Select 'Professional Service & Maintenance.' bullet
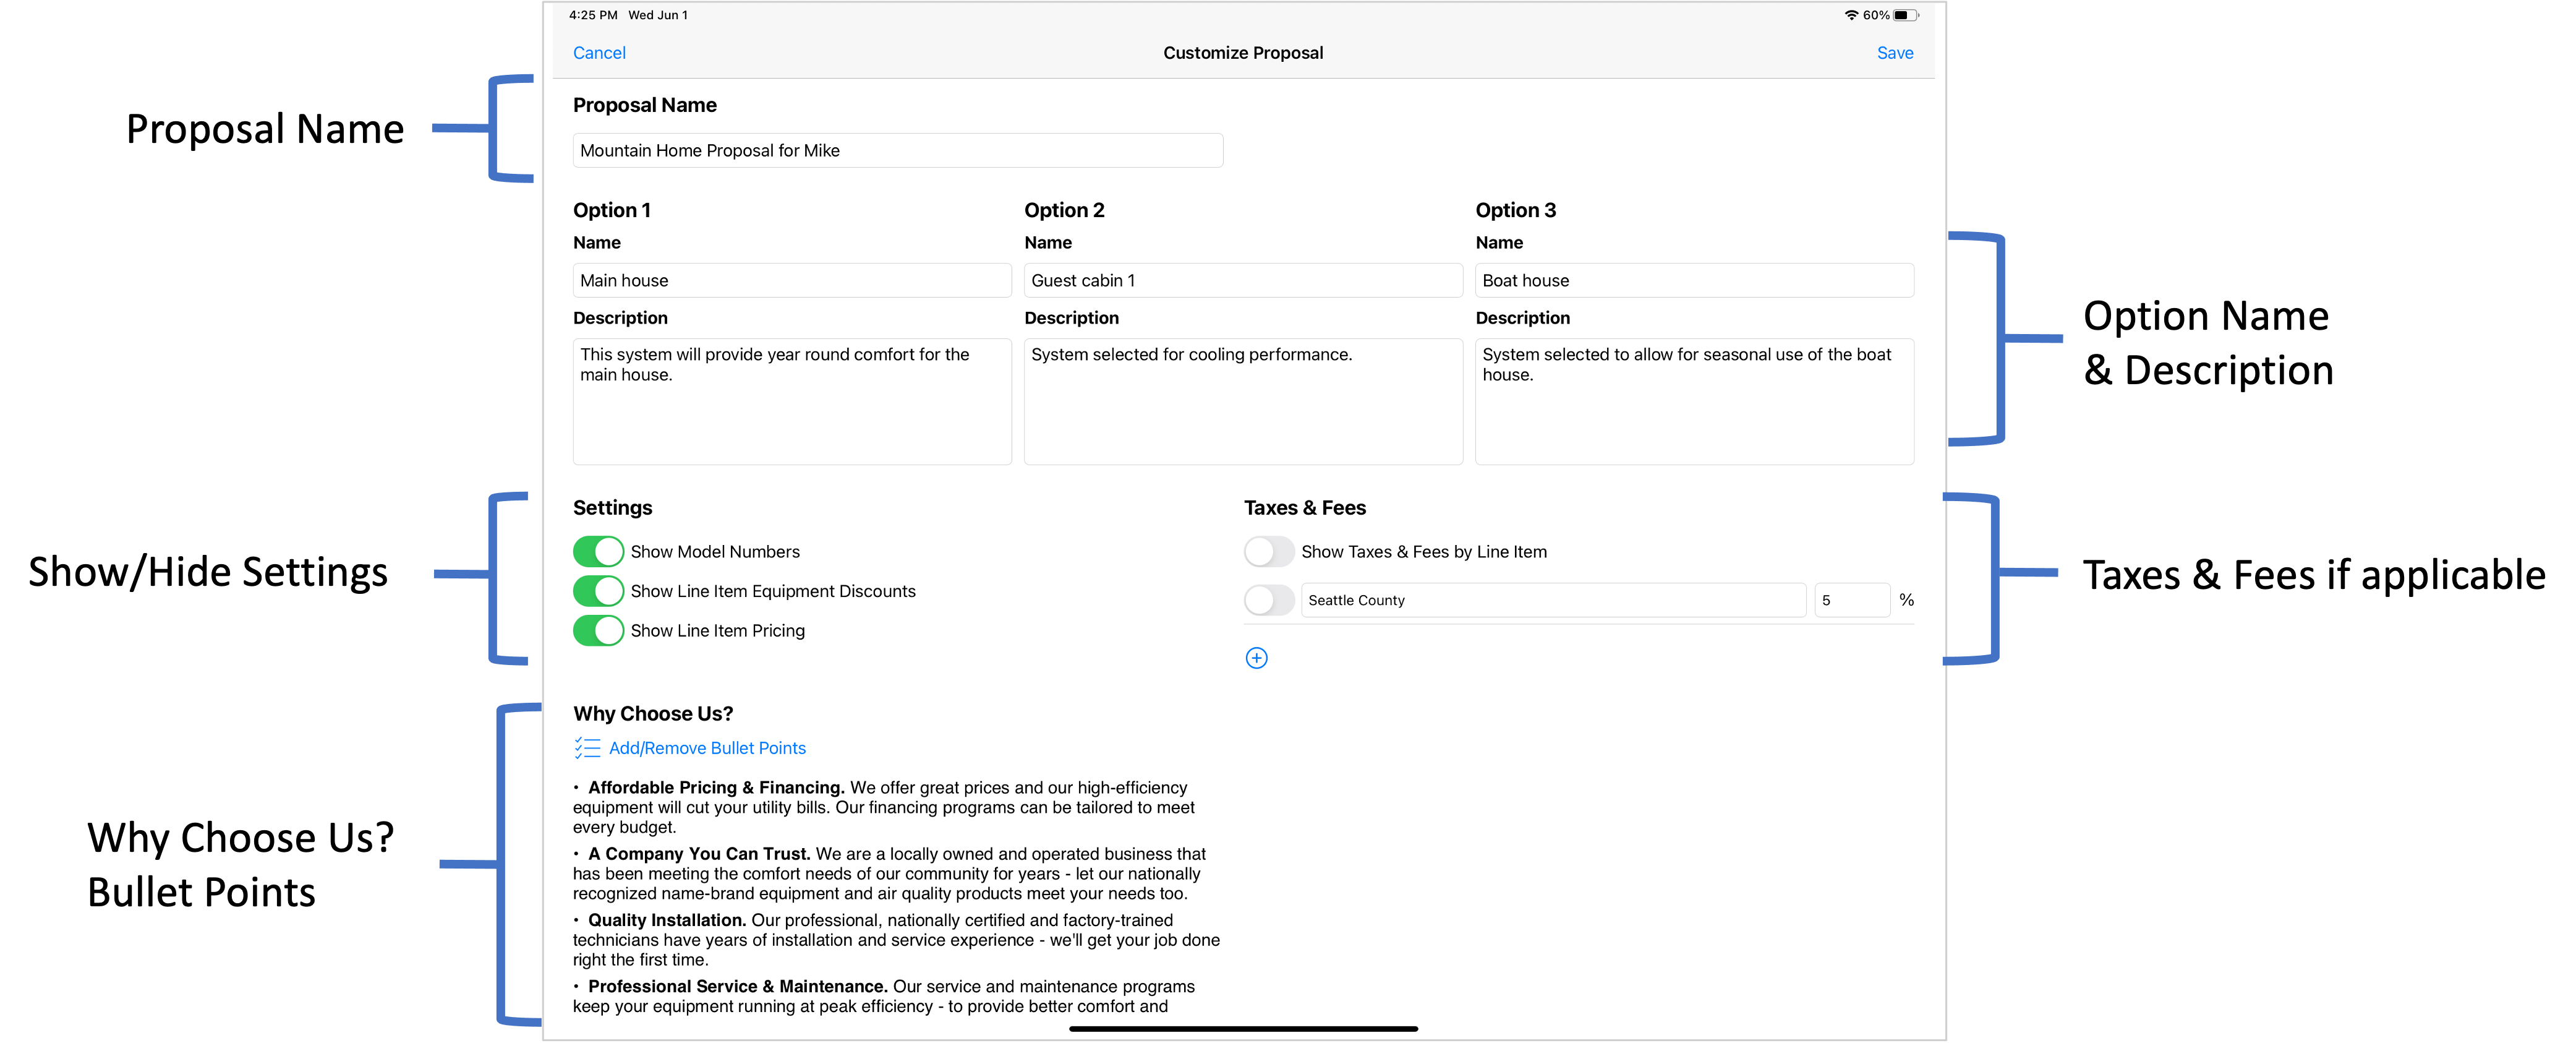Screen dimensions: 2576x1043 [x=738, y=986]
